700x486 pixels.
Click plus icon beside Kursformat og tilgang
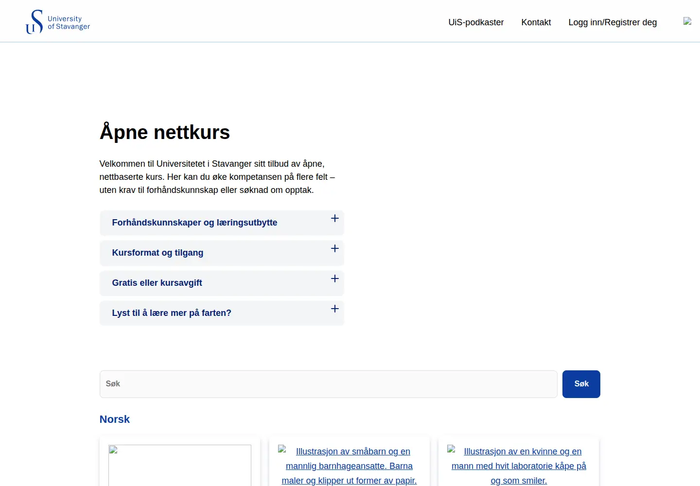335,249
